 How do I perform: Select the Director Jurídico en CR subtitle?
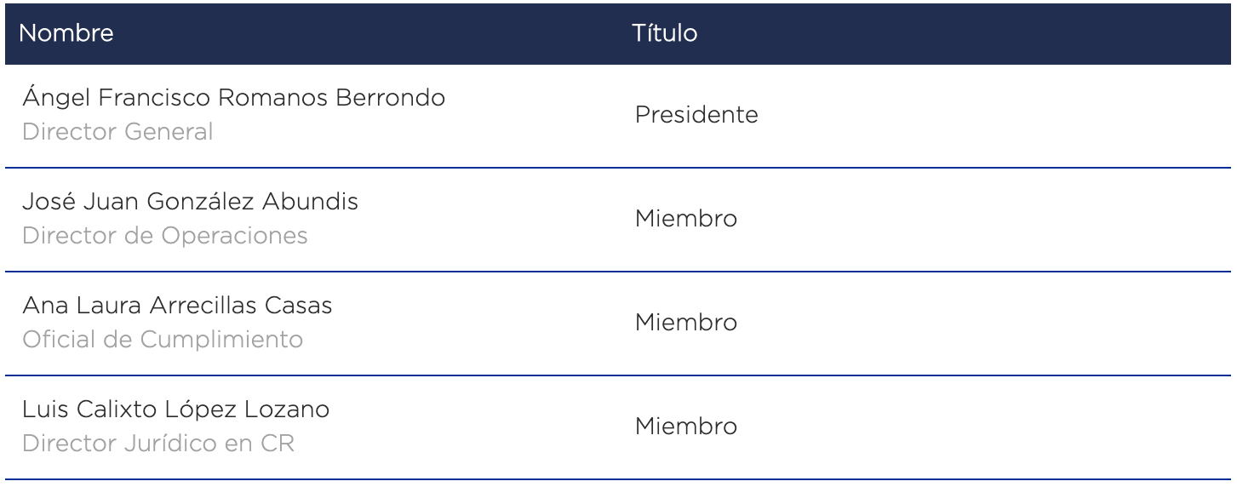[158, 441]
